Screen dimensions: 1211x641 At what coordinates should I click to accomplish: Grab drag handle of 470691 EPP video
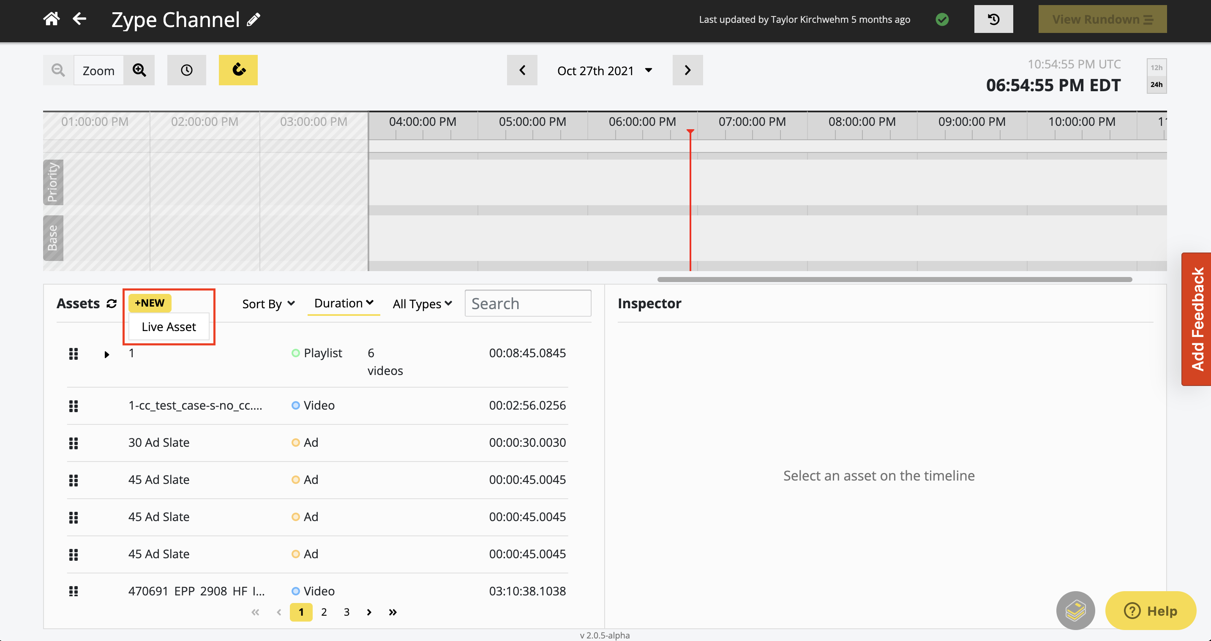(x=74, y=591)
